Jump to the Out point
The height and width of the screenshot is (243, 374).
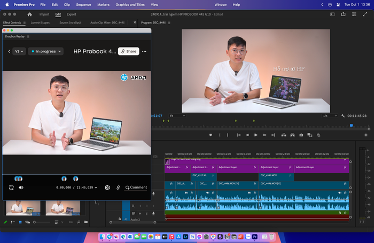coord(273,135)
